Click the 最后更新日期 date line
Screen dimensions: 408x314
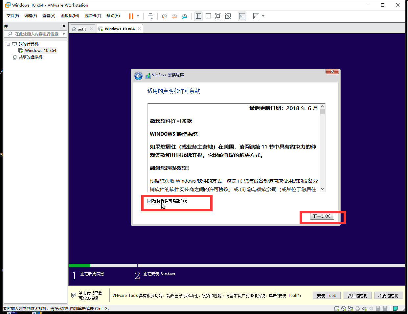coord(283,108)
